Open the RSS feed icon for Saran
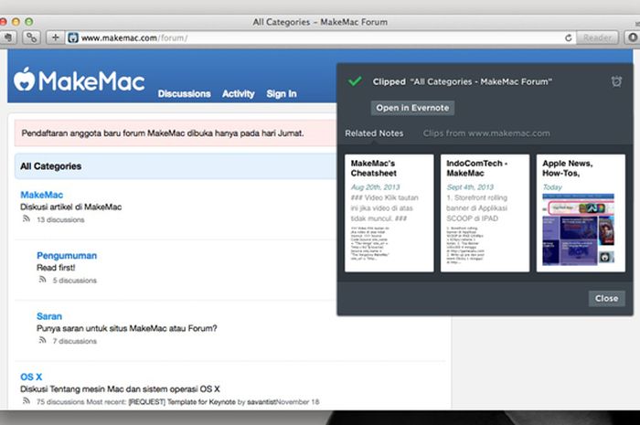The image size is (640, 425). coord(42,341)
